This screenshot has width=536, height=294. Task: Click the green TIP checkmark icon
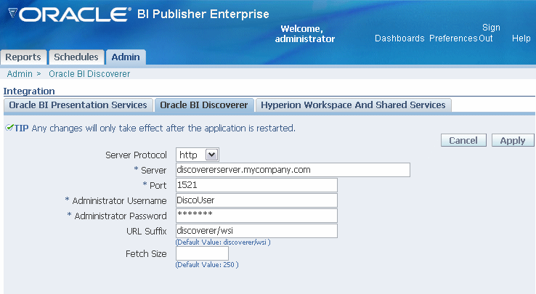9,128
